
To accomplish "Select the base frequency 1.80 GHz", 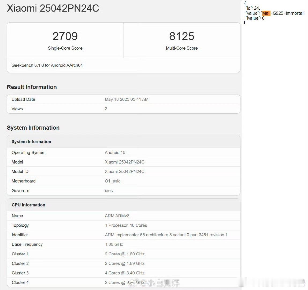I will (x=114, y=244).
